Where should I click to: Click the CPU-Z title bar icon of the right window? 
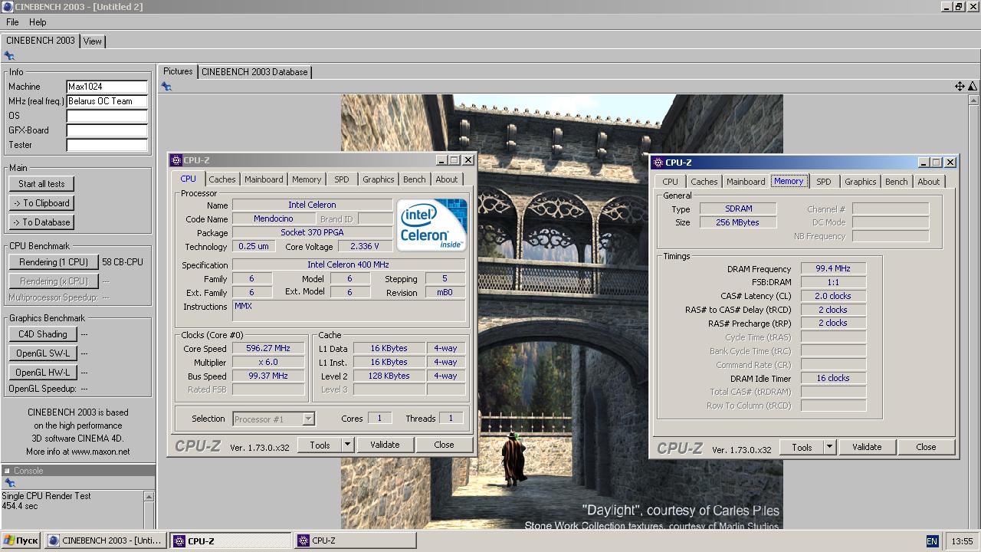click(658, 163)
